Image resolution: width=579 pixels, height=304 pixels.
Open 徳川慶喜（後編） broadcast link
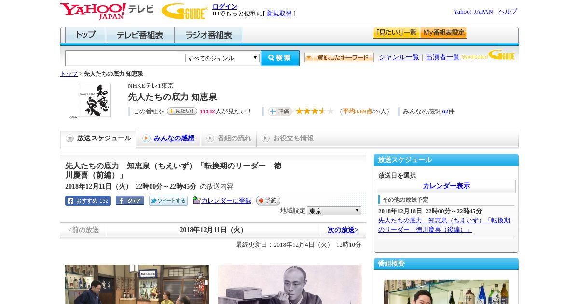pos(444,225)
